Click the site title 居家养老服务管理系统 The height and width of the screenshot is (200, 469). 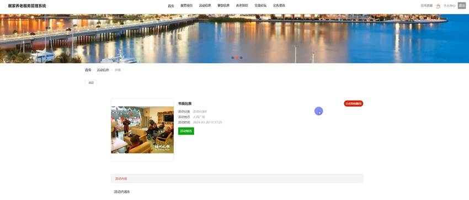pos(27,6)
